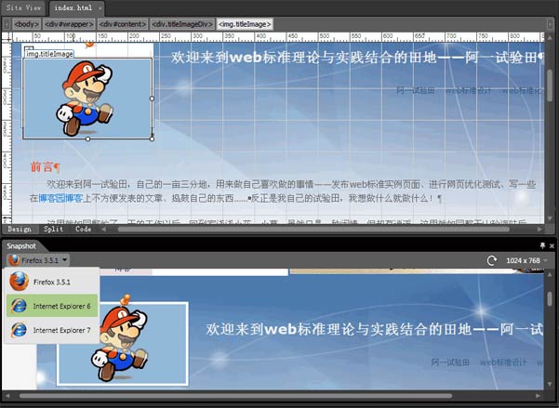Click the welcome title text in Design view
Image resolution: width=559 pixels, height=408 pixels.
click(x=357, y=57)
